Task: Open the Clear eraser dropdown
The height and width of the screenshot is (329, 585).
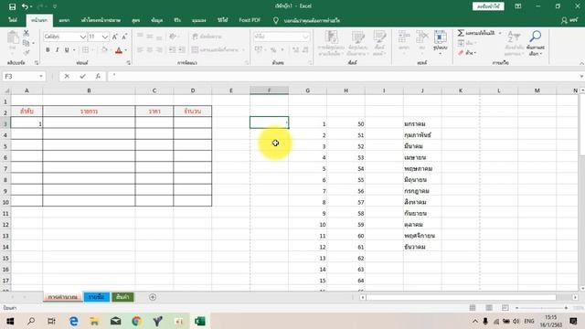Action: coord(467,53)
